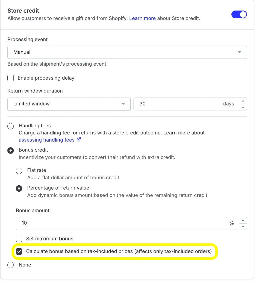The width and height of the screenshot is (257, 281).
Task: Decrease return window days with down arrow
Action: tap(243, 107)
